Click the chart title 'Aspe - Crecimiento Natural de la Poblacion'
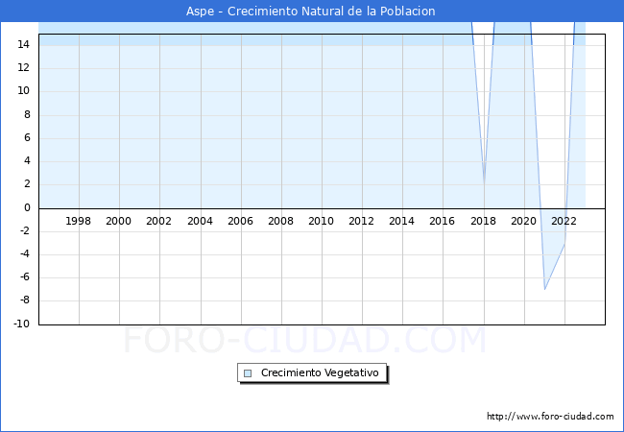 point(310,12)
